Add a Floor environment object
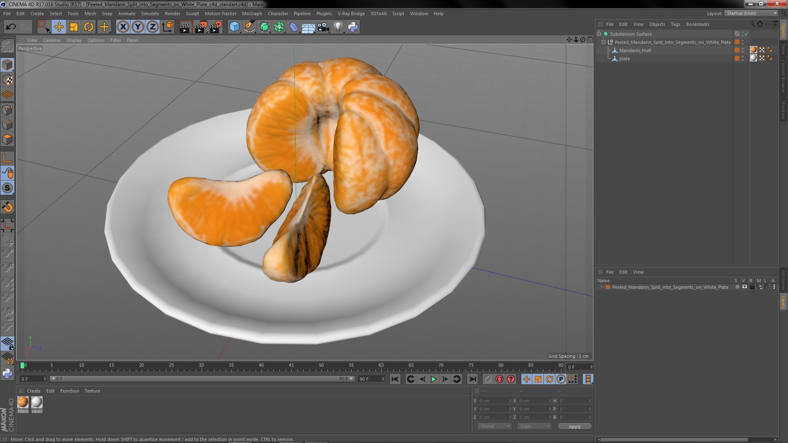Image resolution: width=788 pixels, height=443 pixels. tap(309, 27)
